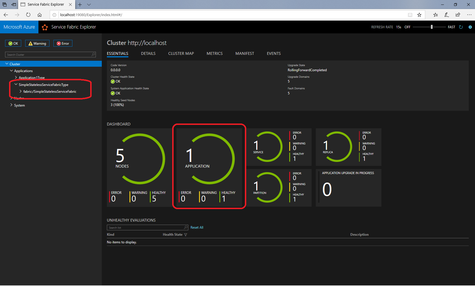Click the site information icon in address bar

(x=54, y=15)
